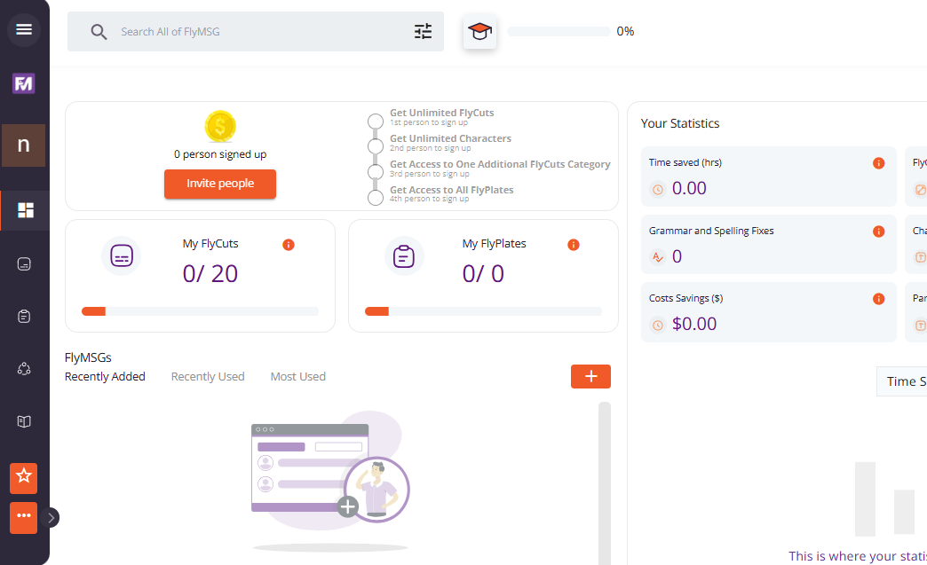Open the book icon in sidebar
Screen dimensions: 927x565
coord(24,421)
